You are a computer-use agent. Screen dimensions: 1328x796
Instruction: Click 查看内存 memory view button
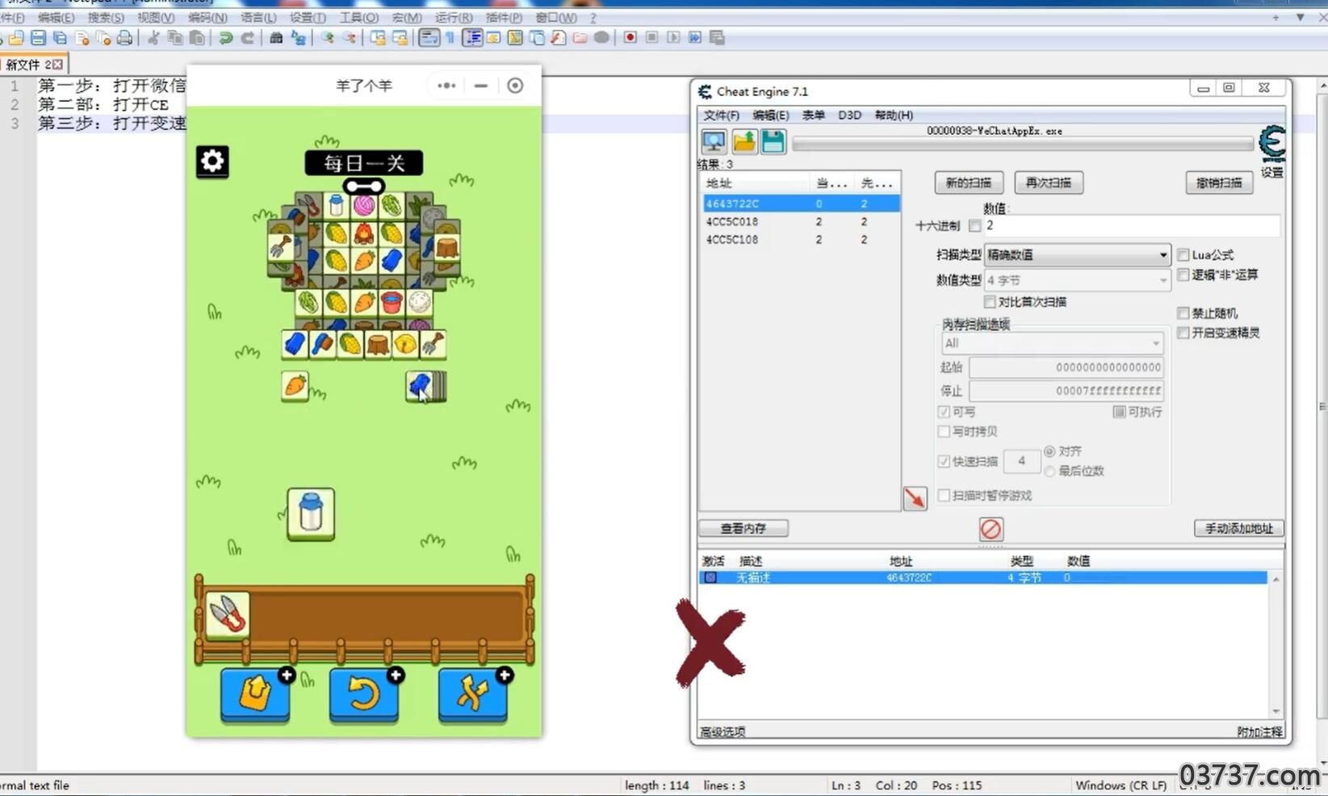click(743, 528)
